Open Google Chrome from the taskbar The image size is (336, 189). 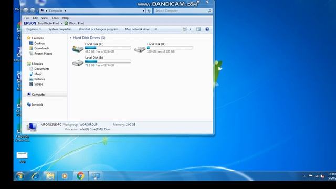tap(80, 176)
